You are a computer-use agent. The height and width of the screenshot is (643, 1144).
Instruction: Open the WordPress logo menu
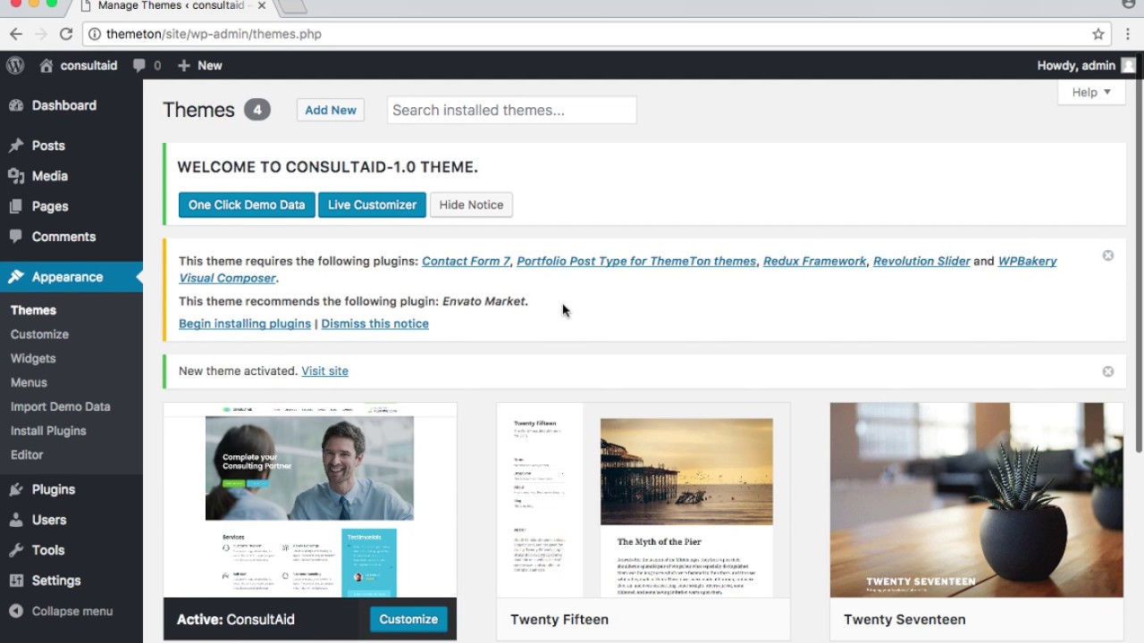pos(15,65)
